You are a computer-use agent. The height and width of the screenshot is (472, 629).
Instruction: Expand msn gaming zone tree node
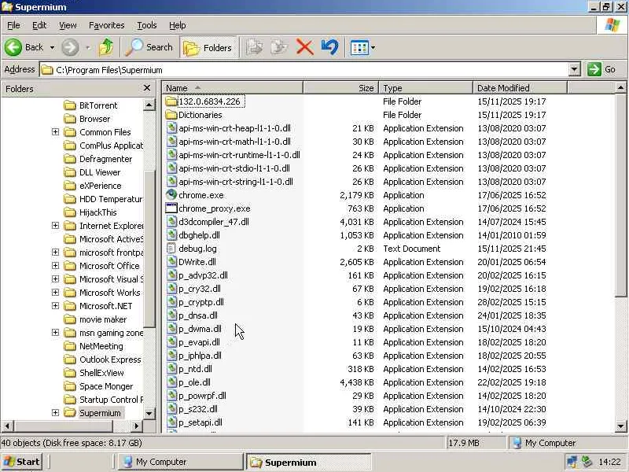pyautogui.click(x=55, y=333)
